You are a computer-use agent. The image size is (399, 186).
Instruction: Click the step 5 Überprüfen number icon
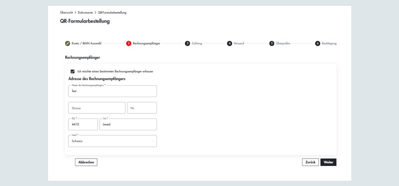point(272,43)
